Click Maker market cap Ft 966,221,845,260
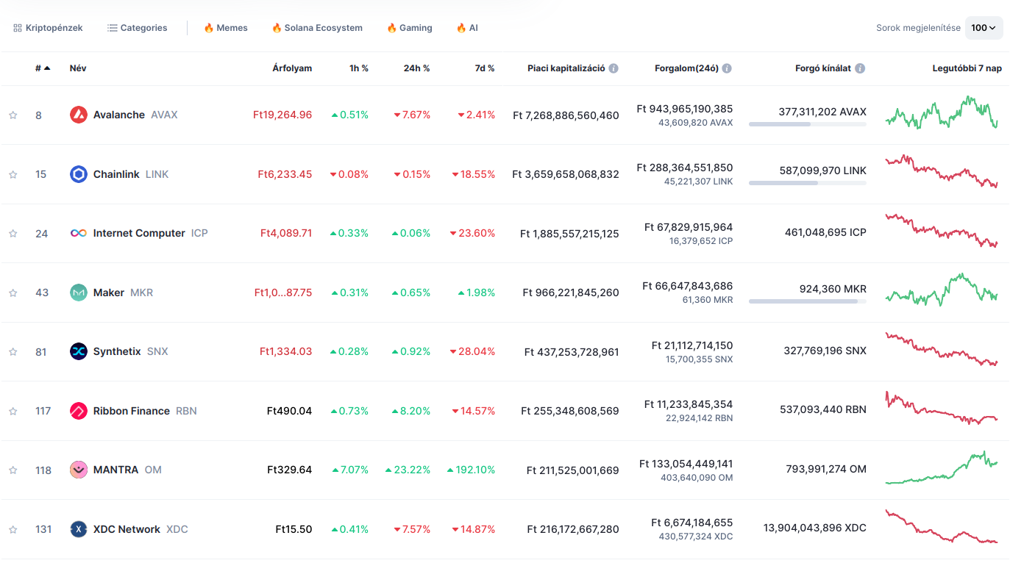The image size is (1024, 563). pos(571,293)
